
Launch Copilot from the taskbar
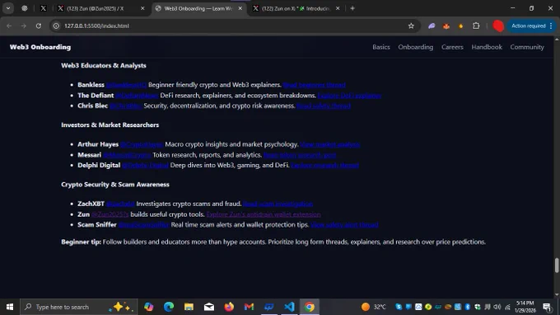click(148, 307)
